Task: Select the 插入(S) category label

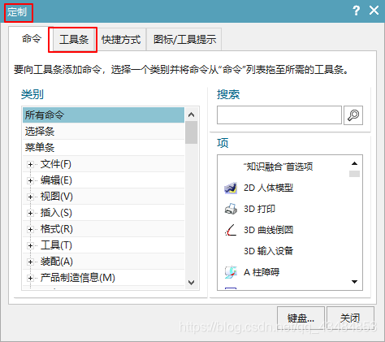Action: coord(56,213)
